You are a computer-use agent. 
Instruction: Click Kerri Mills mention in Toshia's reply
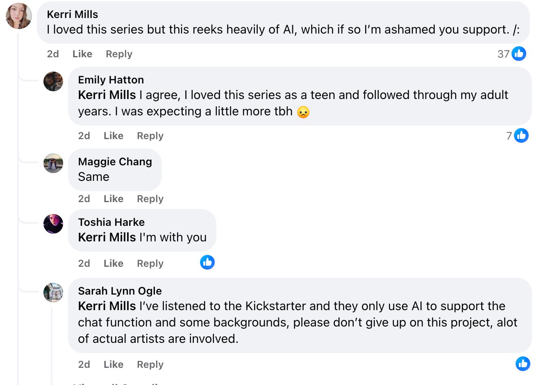[107, 237]
